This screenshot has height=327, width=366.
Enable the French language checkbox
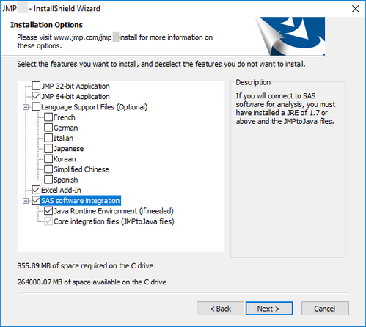[x=48, y=117]
